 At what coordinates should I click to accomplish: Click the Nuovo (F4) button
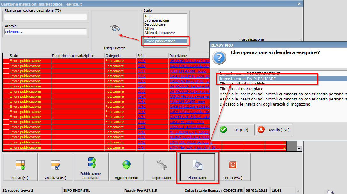[20, 167]
